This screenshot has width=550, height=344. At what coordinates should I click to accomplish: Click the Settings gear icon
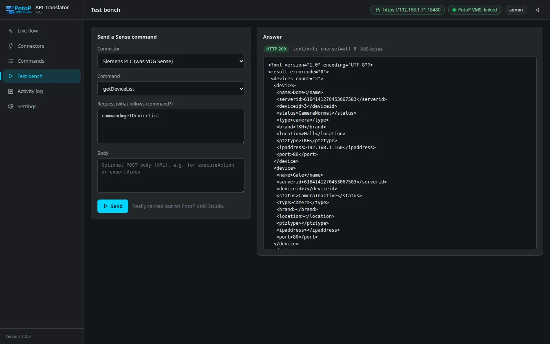pos(11,106)
